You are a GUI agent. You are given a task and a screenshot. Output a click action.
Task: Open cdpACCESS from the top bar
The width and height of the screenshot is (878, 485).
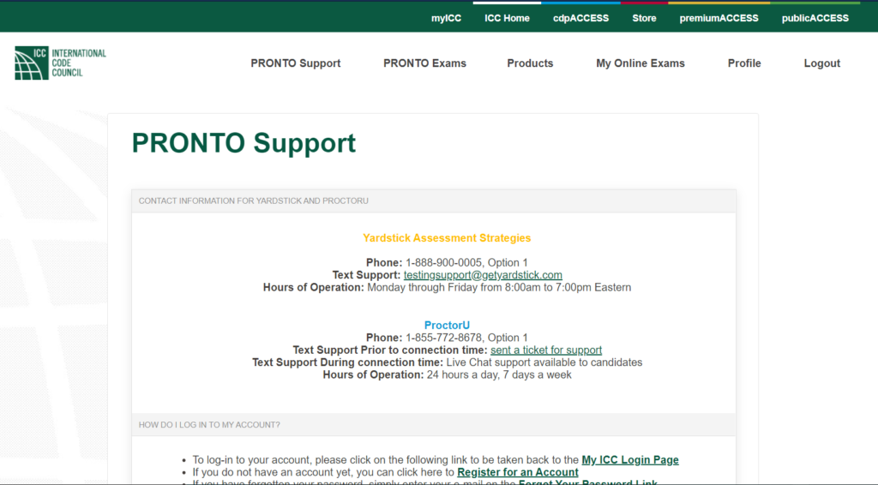click(580, 18)
